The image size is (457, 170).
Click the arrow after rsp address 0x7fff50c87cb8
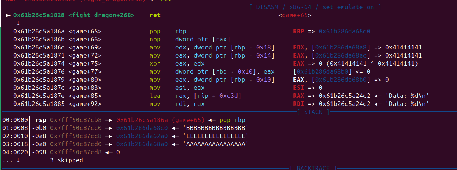pos(110,120)
